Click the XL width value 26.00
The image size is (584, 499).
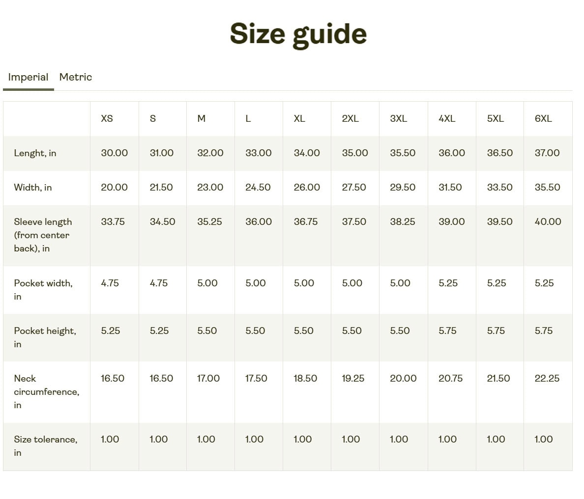coord(307,187)
